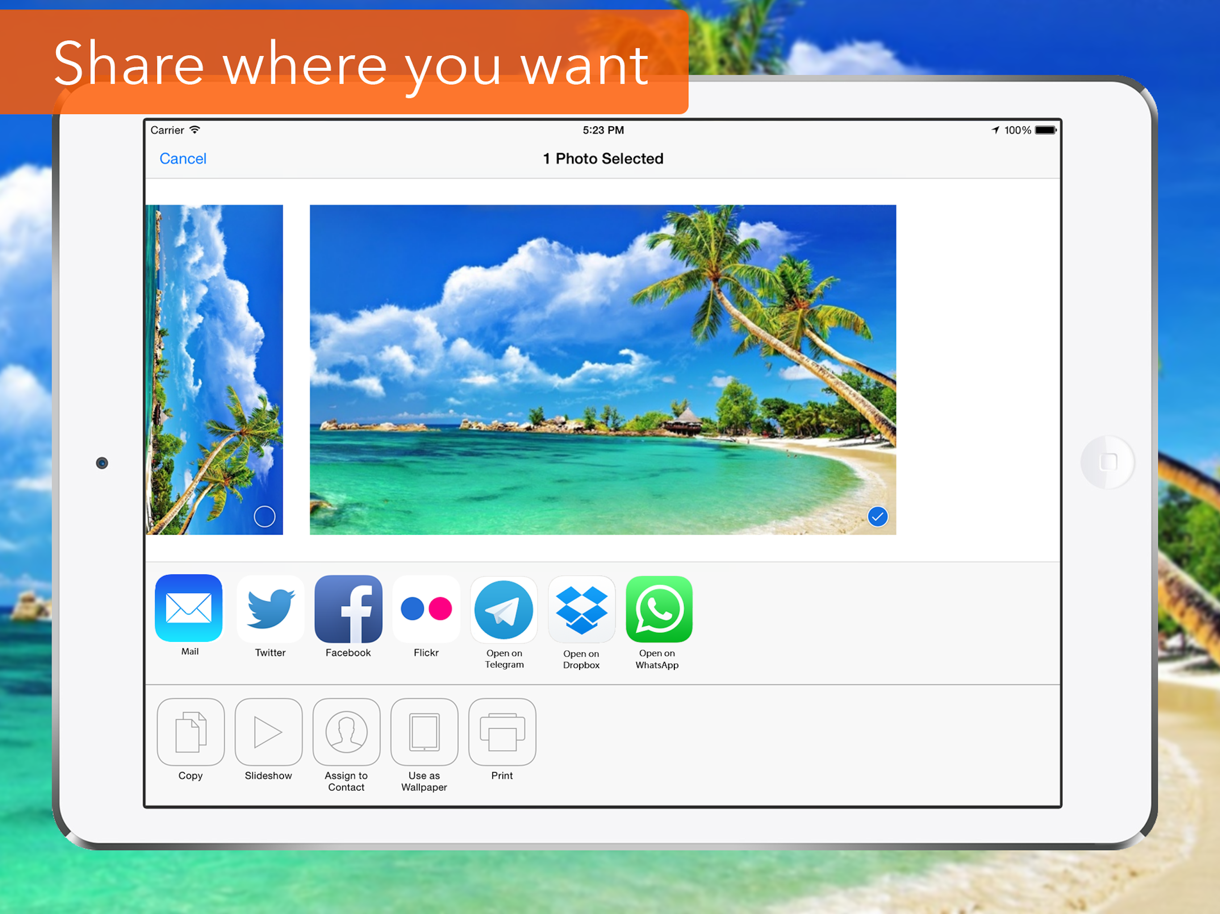Click the iPad home button
The width and height of the screenshot is (1220, 914).
click(1108, 462)
